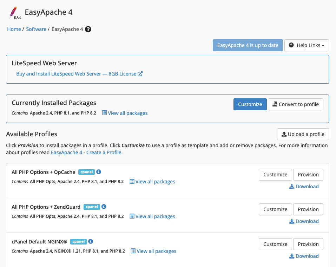This screenshot has height=267, width=336.
Task: View all packages in OpCache profile
Action: click(x=152, y=182)
